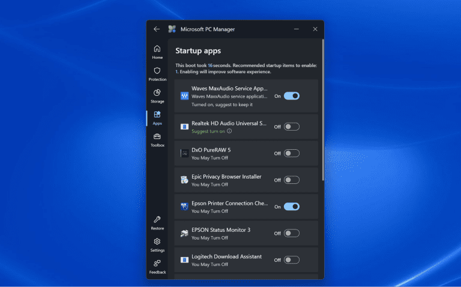
Task: Click the EPSON Status Monitor 3 icon
Action: 184,233
